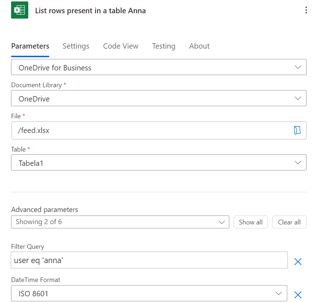
Task: Go to the Testing tab
Action: pyautogui.click(x=163, y=46)
